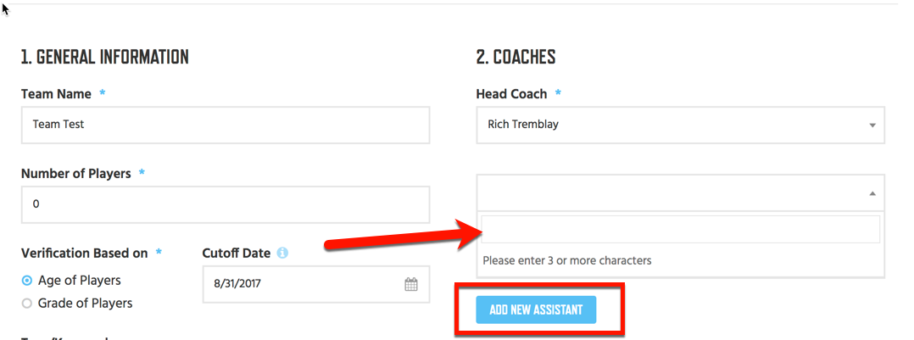Open the calendar picker in Cutoff Date
914x340 pixels.
(x=411, y=285)
